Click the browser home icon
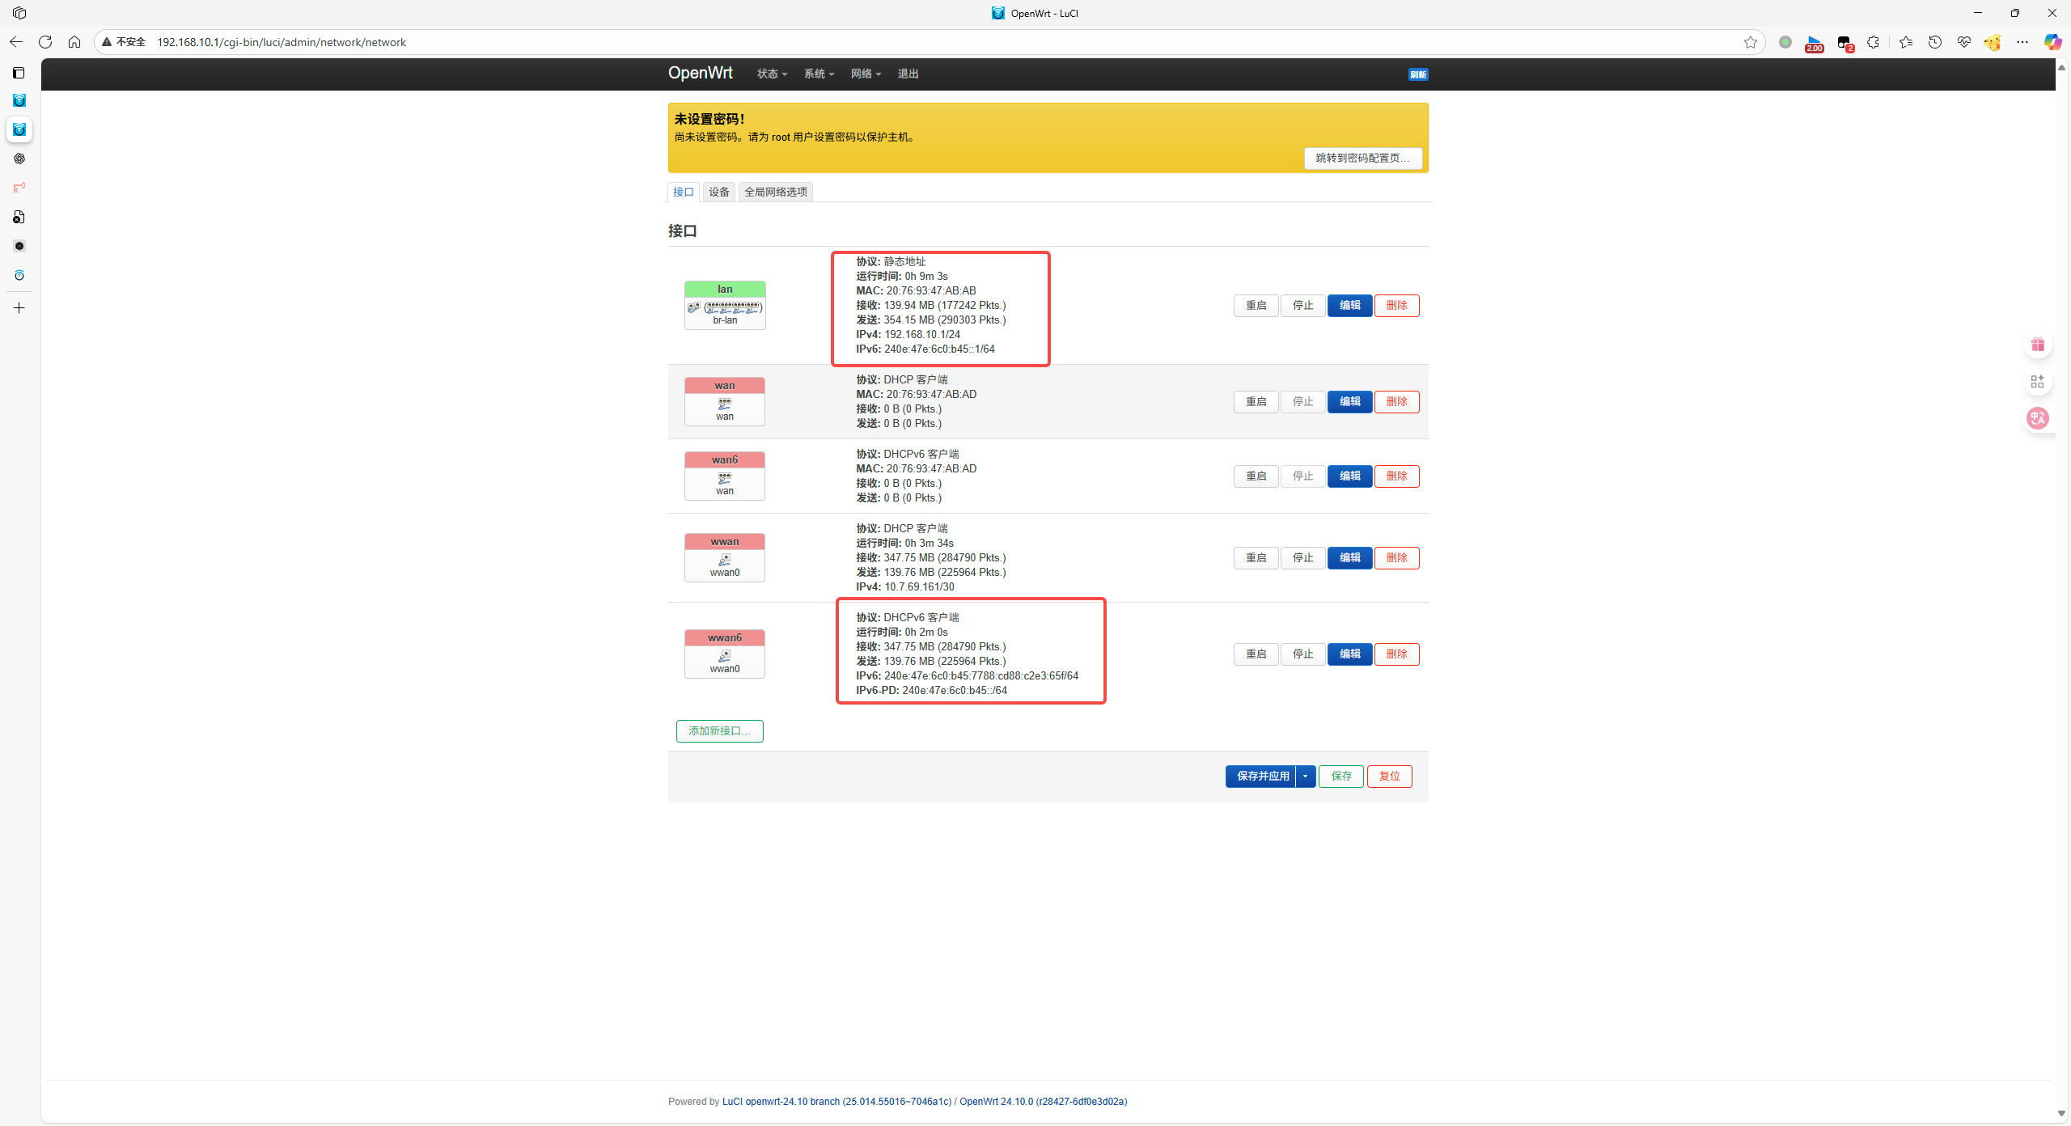The width and height of the screenshot is (2071, 1126). (x=74, y=42)
